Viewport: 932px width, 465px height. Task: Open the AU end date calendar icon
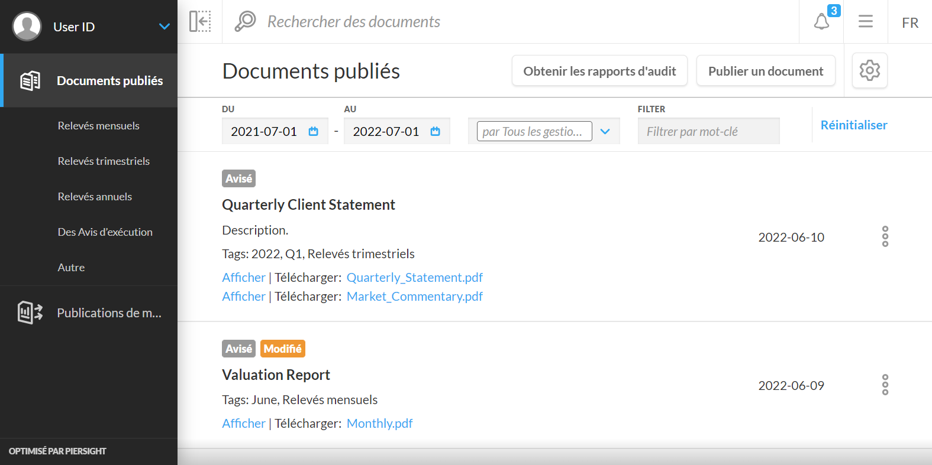coord(436,131)
